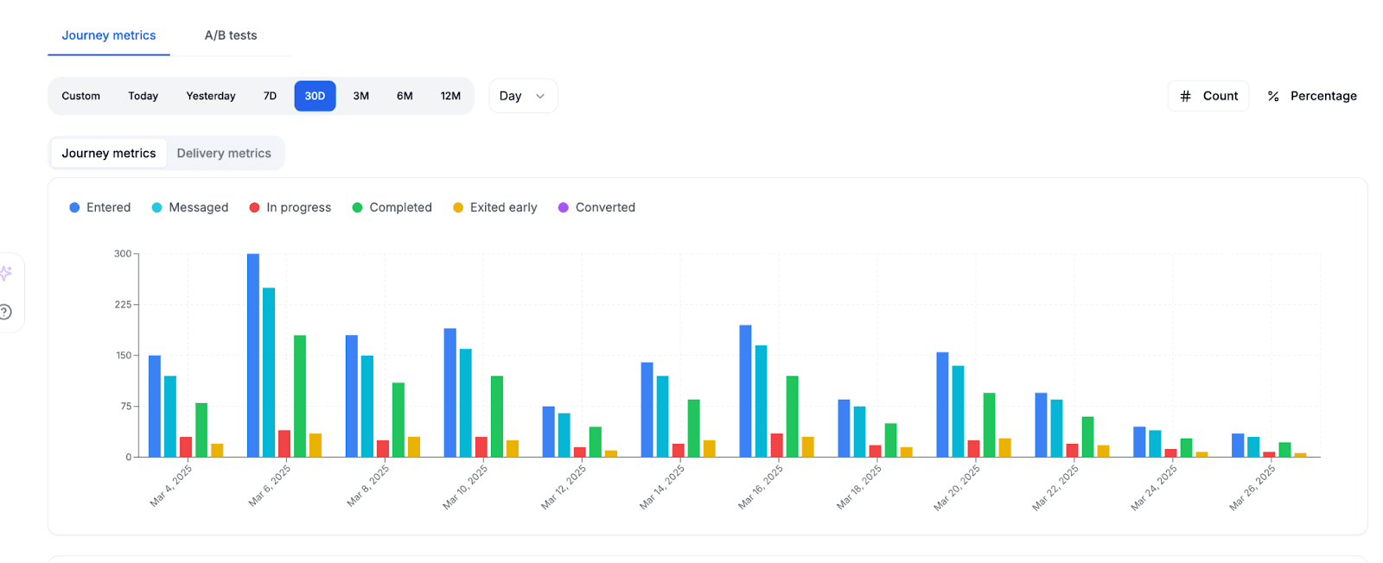
Task: Toggle the Entered series legend dot
Action: point(74,207)
